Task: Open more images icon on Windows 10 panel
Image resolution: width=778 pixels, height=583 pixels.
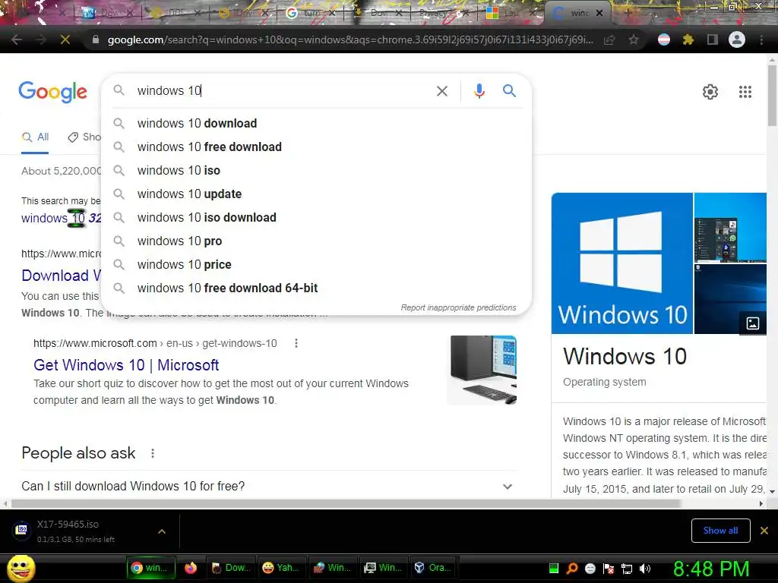Action: click(752, 323)
